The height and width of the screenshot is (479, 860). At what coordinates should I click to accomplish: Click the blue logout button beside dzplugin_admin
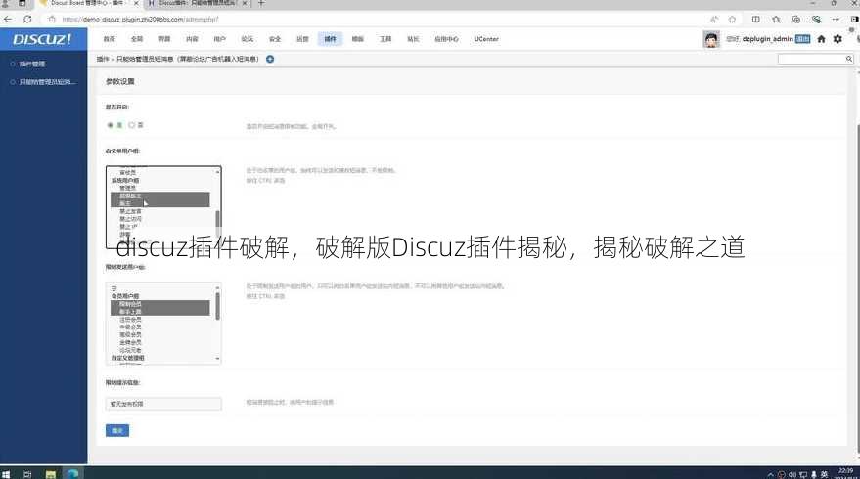point(803,39)
